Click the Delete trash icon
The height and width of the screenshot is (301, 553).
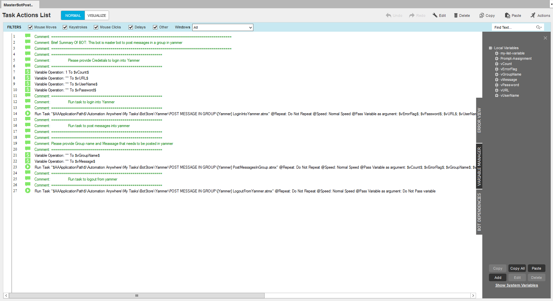[456, 16]
